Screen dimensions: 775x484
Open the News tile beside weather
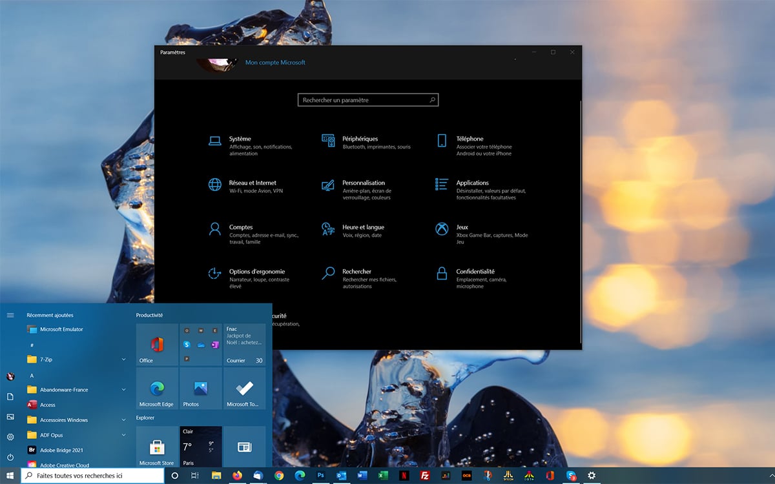[245, 447]
